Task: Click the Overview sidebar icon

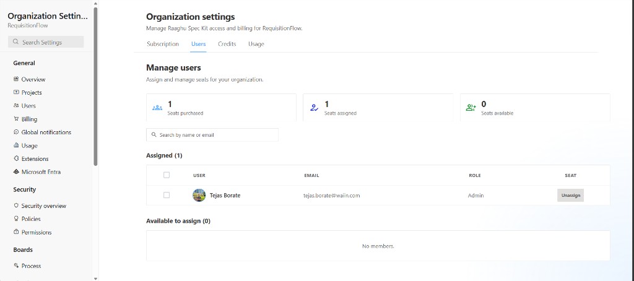Action: click(x=16, y=79)
